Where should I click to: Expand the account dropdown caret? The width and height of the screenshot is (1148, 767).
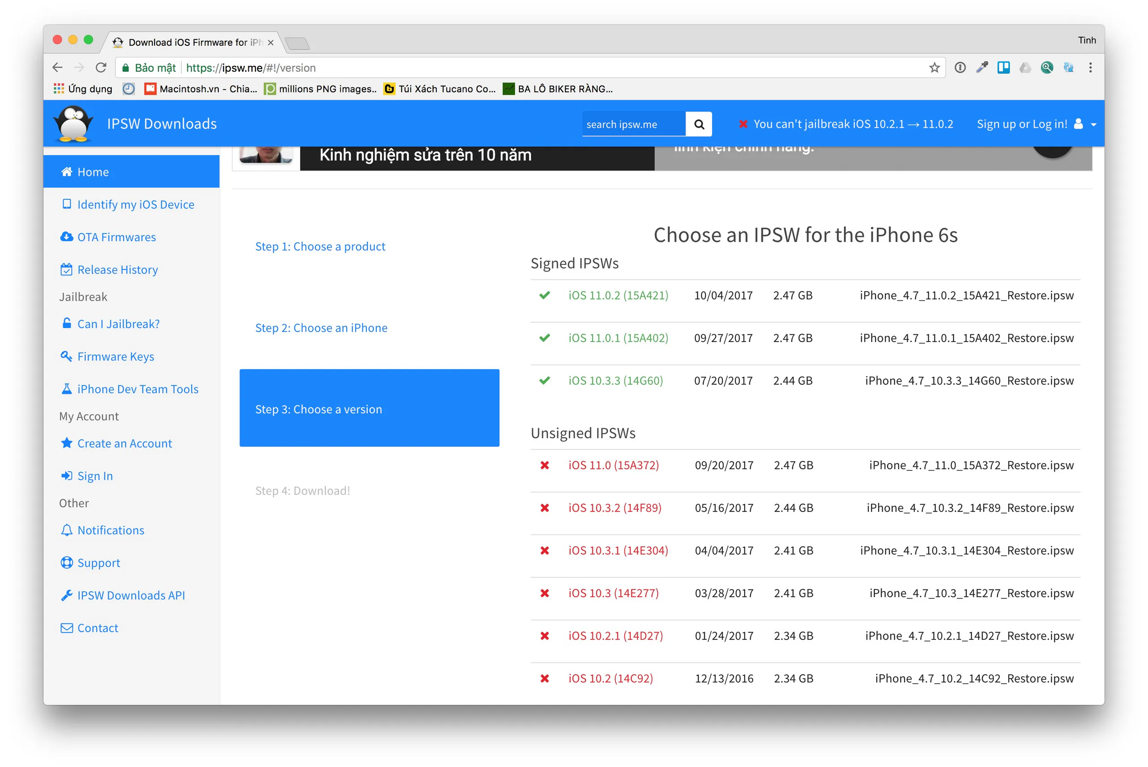click(x=1094, y=125)
